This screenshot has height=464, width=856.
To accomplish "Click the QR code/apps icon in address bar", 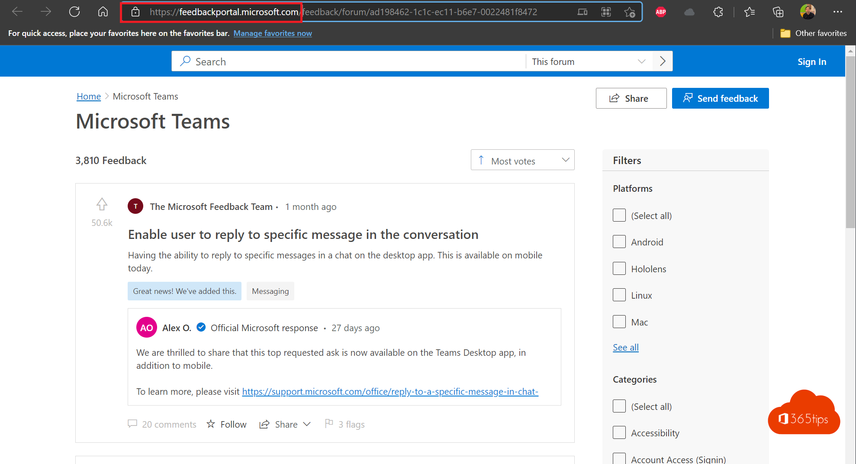I will point(606,12).
